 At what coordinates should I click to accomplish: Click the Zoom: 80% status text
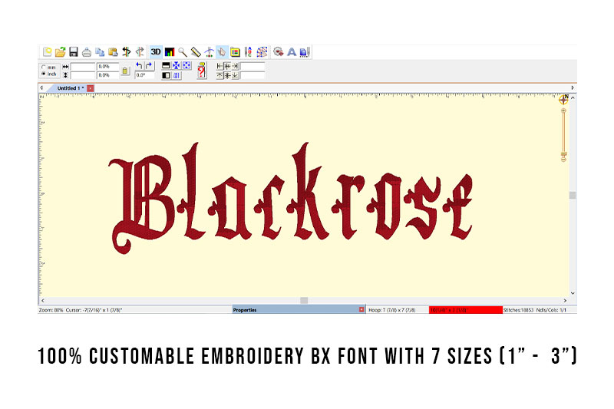[x=51, y=310]
